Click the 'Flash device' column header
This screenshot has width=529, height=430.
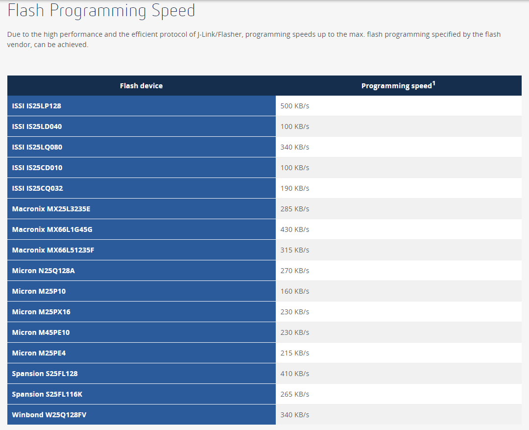pos(142,86)
